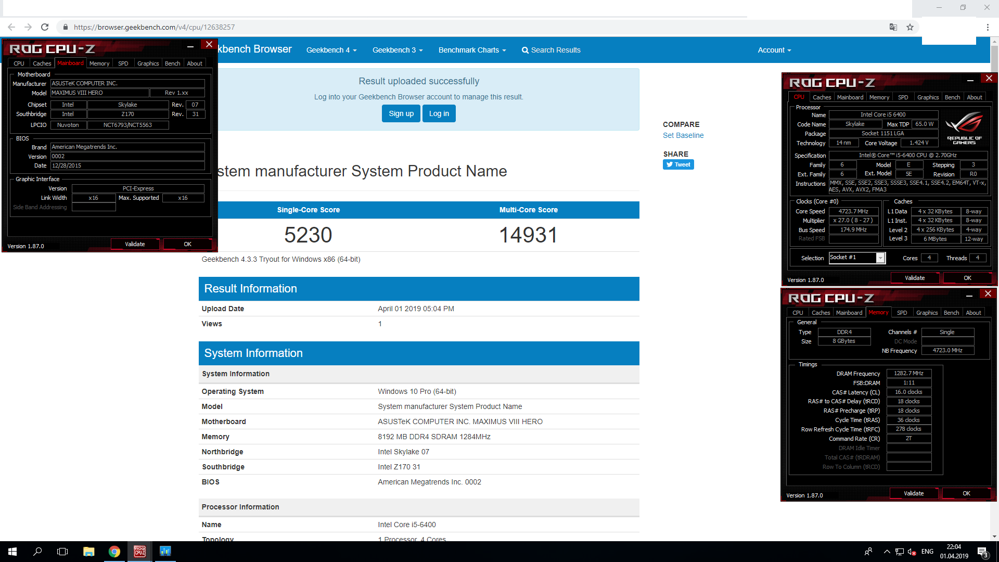Screen dimensions: 999x562
Task: Open the translate page icon in address bar
Action: point(893,27)
